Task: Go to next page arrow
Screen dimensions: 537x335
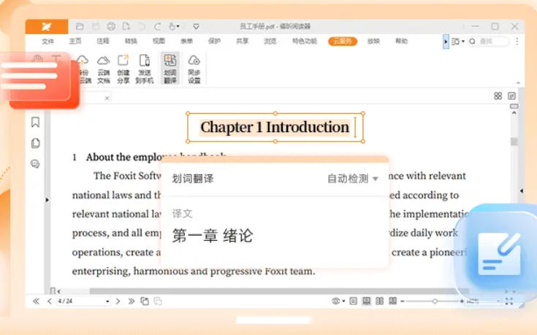Action: [118, 301]
